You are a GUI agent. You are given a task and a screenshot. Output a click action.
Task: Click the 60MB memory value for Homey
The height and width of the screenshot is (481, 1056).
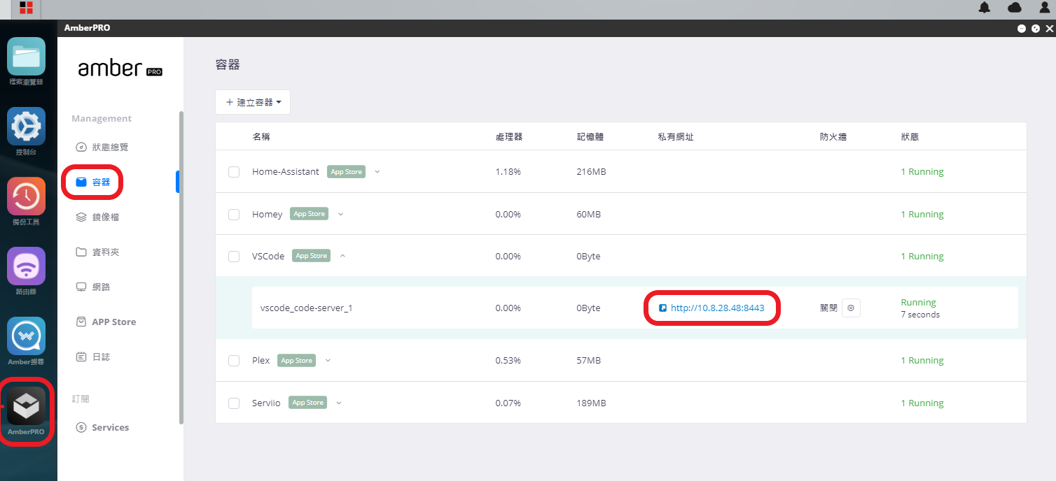[x=589, y=215]
